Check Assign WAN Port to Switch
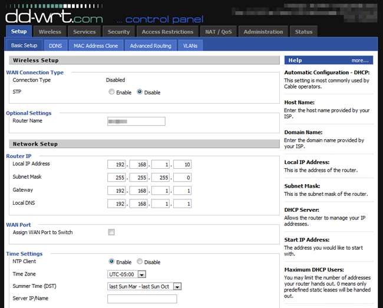The image size is (383, 308). tap(111, 232)
